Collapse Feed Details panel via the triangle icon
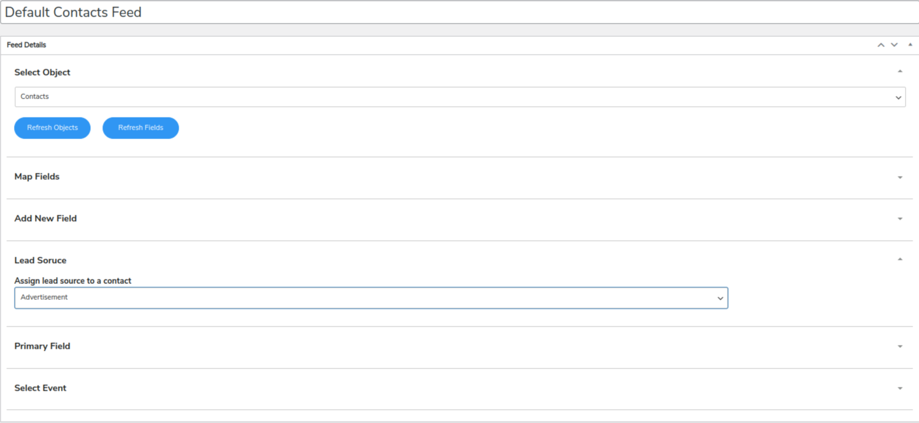This screenshot has height=423, width=919. tap(910, 44)
